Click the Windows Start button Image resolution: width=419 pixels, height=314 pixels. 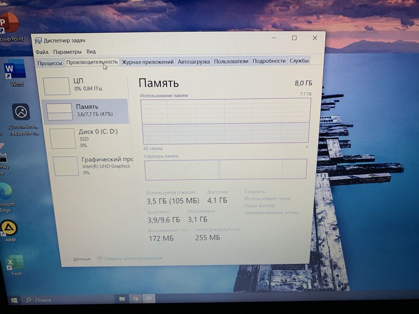14,300
